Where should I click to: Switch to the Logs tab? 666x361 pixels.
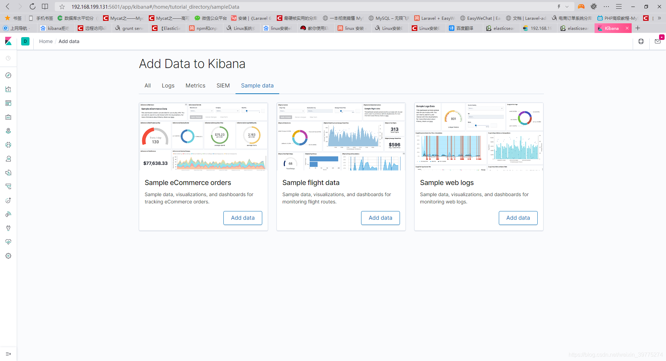[x=168, y=85]
